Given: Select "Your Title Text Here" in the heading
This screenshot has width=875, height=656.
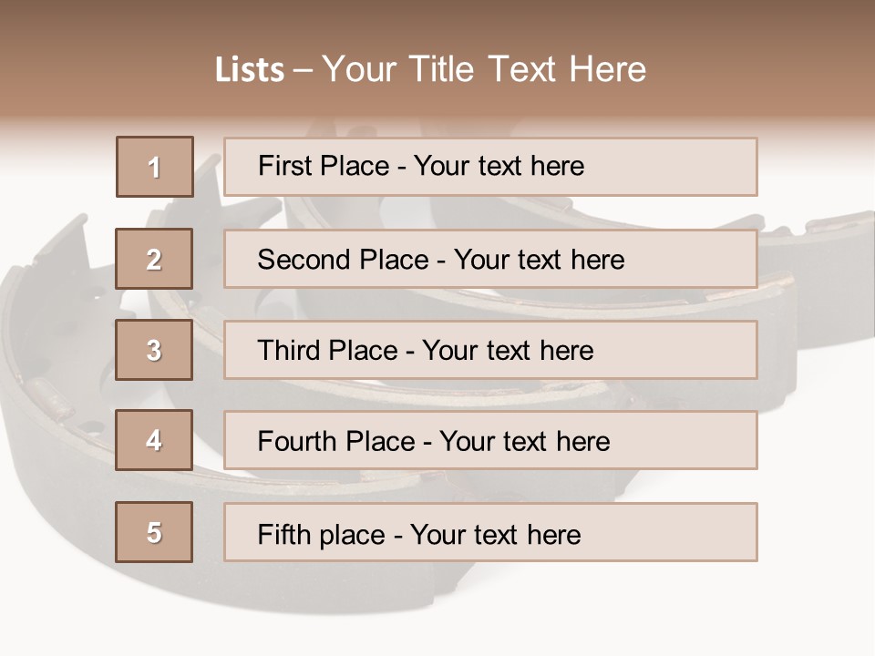Looking at the screenshot, I should pos(484,69).
